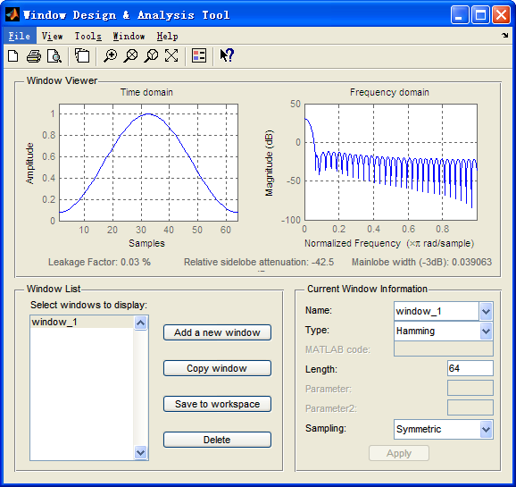Expand the Name dropdown showing window_1
The height and width of the screenshot is (487, 516).
click(x=486, y=311)
